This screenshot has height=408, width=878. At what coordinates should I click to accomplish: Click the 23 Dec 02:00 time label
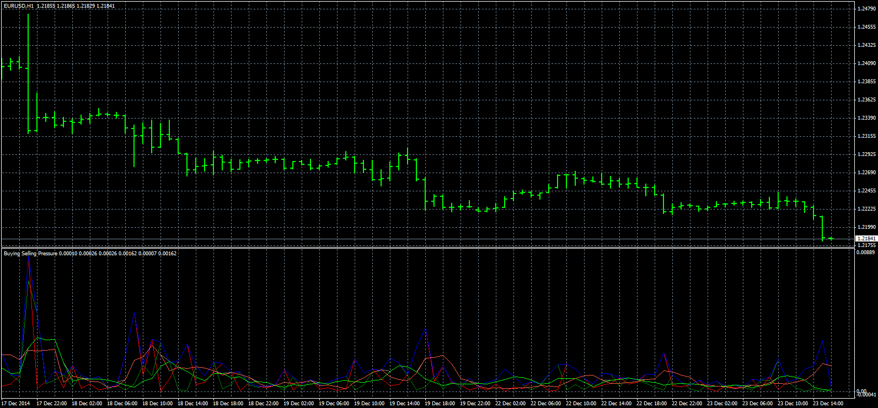(x=722, y=404)
